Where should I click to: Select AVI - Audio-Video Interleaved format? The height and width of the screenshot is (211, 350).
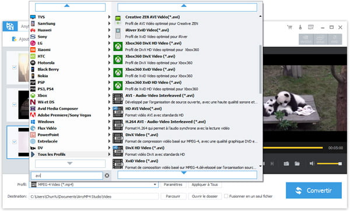coord(185,99)
